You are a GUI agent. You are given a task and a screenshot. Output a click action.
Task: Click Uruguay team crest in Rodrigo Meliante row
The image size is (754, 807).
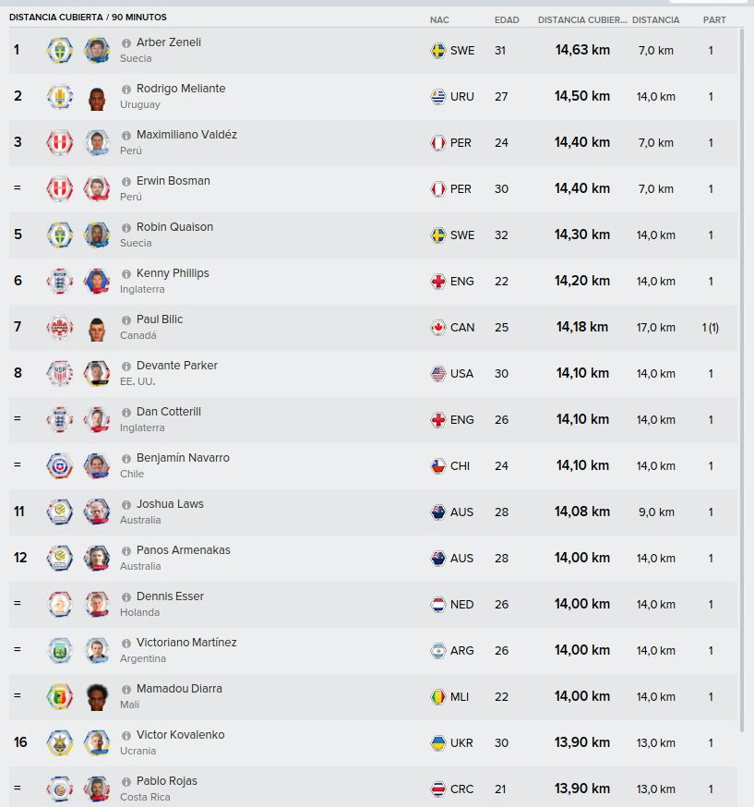(x=60, y=96)
